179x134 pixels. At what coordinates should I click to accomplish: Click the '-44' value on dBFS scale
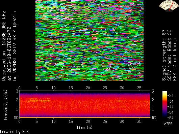click(171, 107)
